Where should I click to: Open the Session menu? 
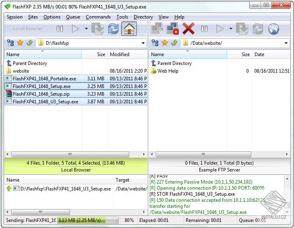(14, 17)
